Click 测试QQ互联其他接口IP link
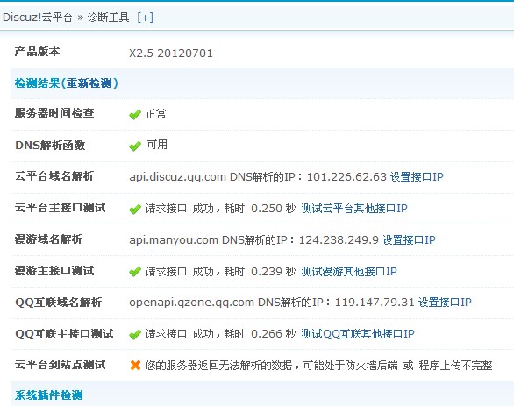The width and height of the screenshot is (514, 406). pyautogui.click(x=358, y=334)
